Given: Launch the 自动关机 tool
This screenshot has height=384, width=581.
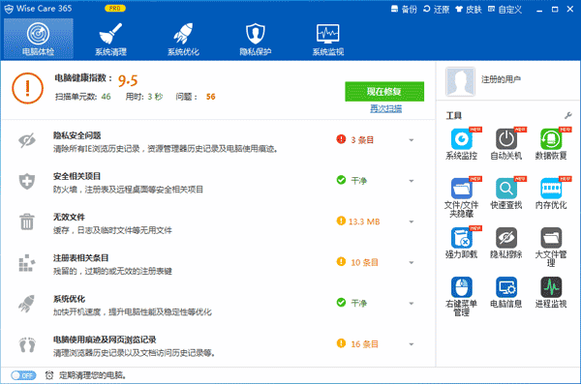Looking at the screenshot, I should point(506,144).
